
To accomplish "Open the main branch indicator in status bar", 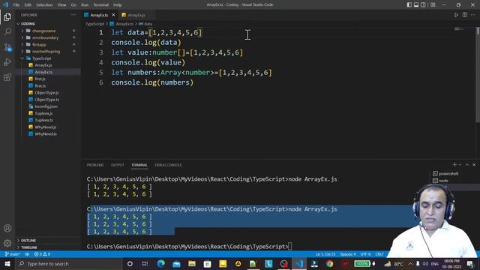I will point(12,254).
